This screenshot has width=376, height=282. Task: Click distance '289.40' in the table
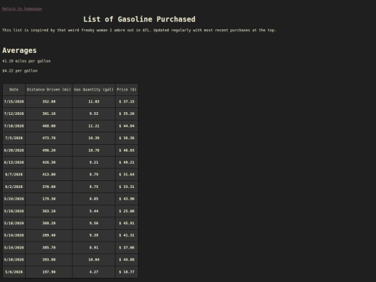(49, 235)
